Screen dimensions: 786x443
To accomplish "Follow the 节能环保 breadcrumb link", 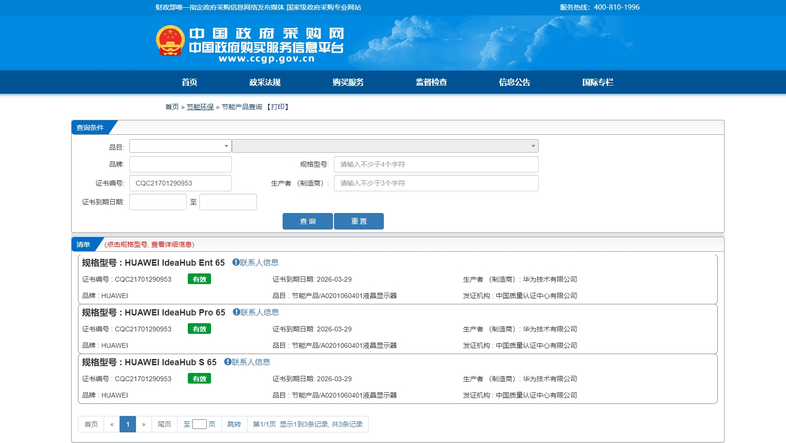I will (x=200, y=107).
